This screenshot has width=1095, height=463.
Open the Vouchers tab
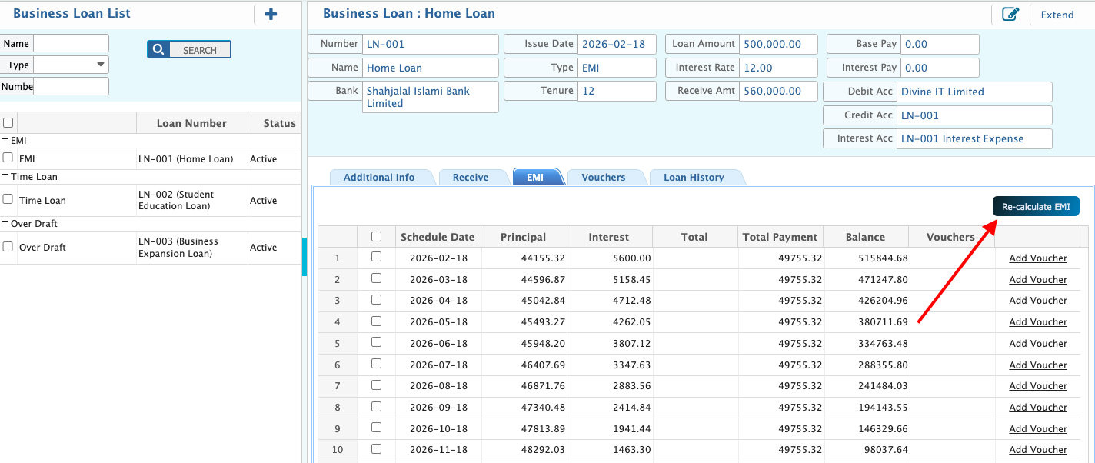tap(603, 177)
